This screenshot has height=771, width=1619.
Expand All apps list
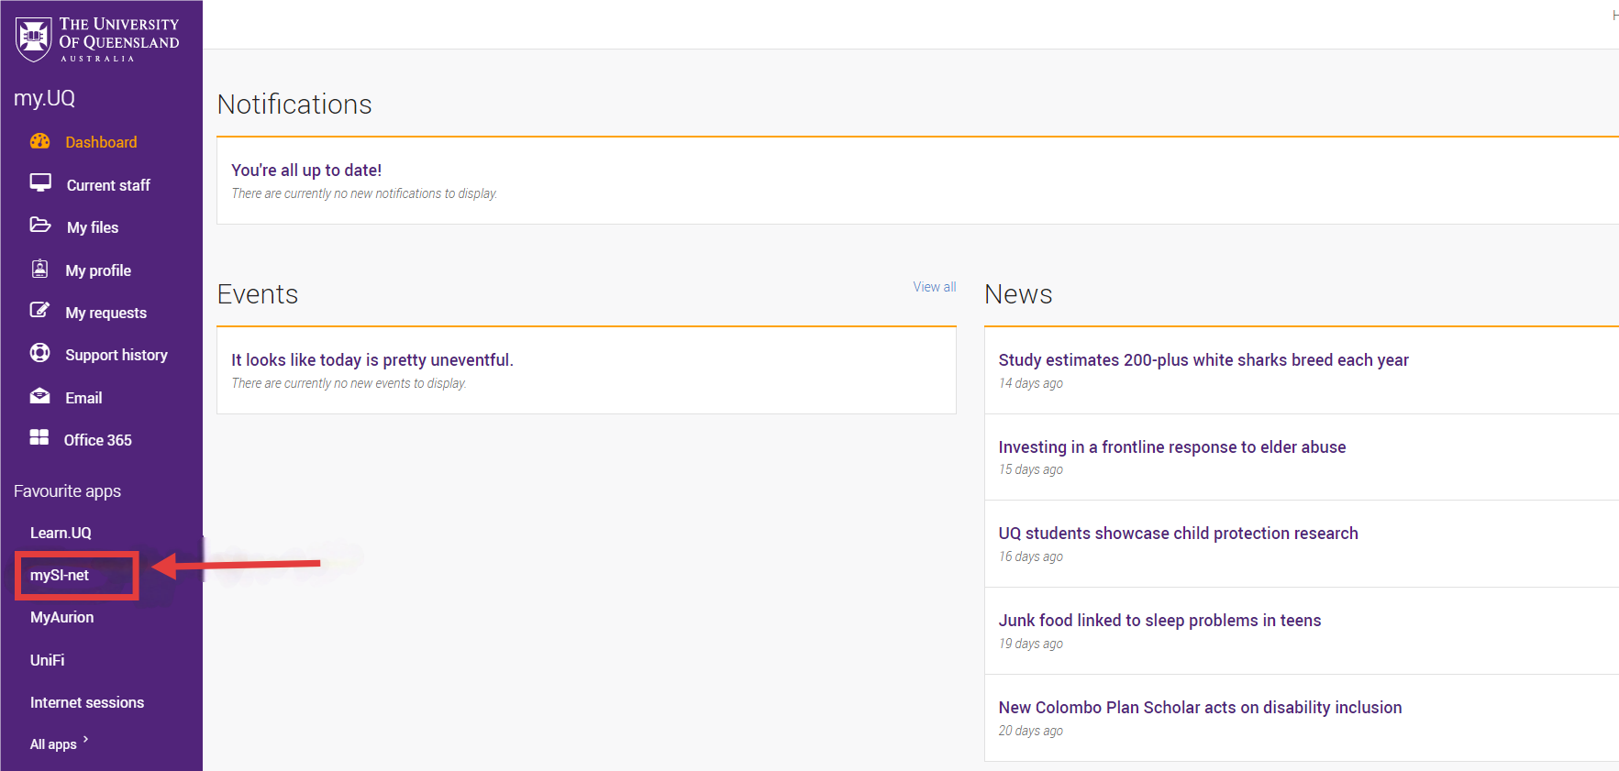pos(59,743)
